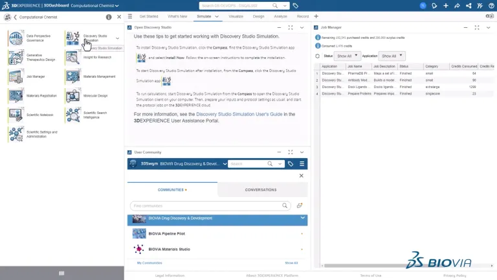Screen dimensions: 497x280
Task: Open Scientific Search Intelligence app
Action: pos(73,115)
